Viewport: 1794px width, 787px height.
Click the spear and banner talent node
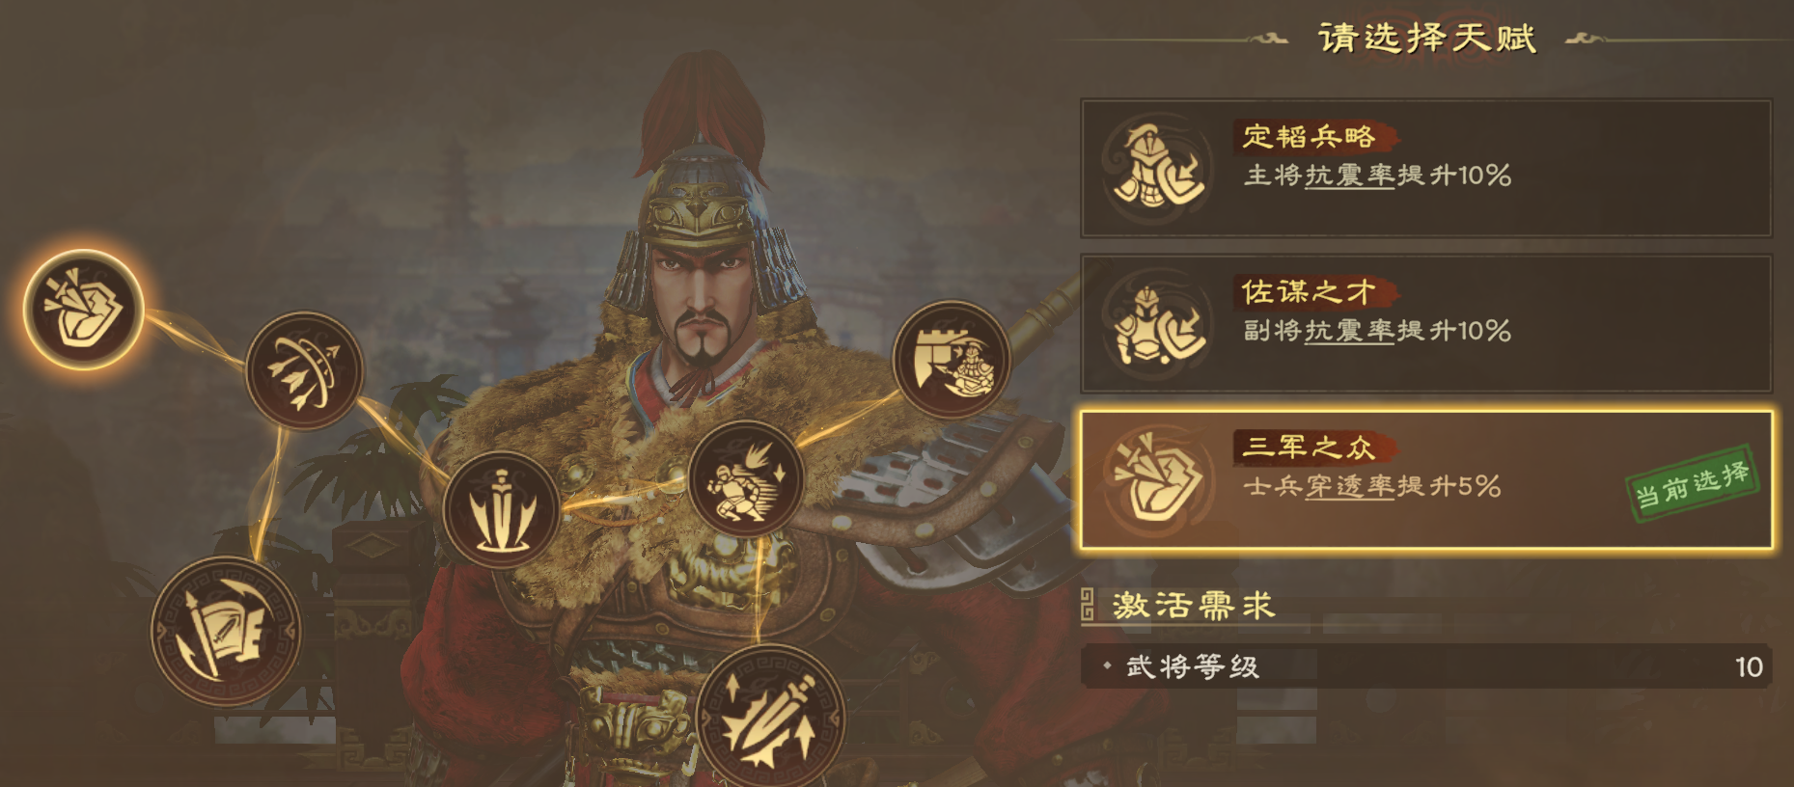(227, 632)
